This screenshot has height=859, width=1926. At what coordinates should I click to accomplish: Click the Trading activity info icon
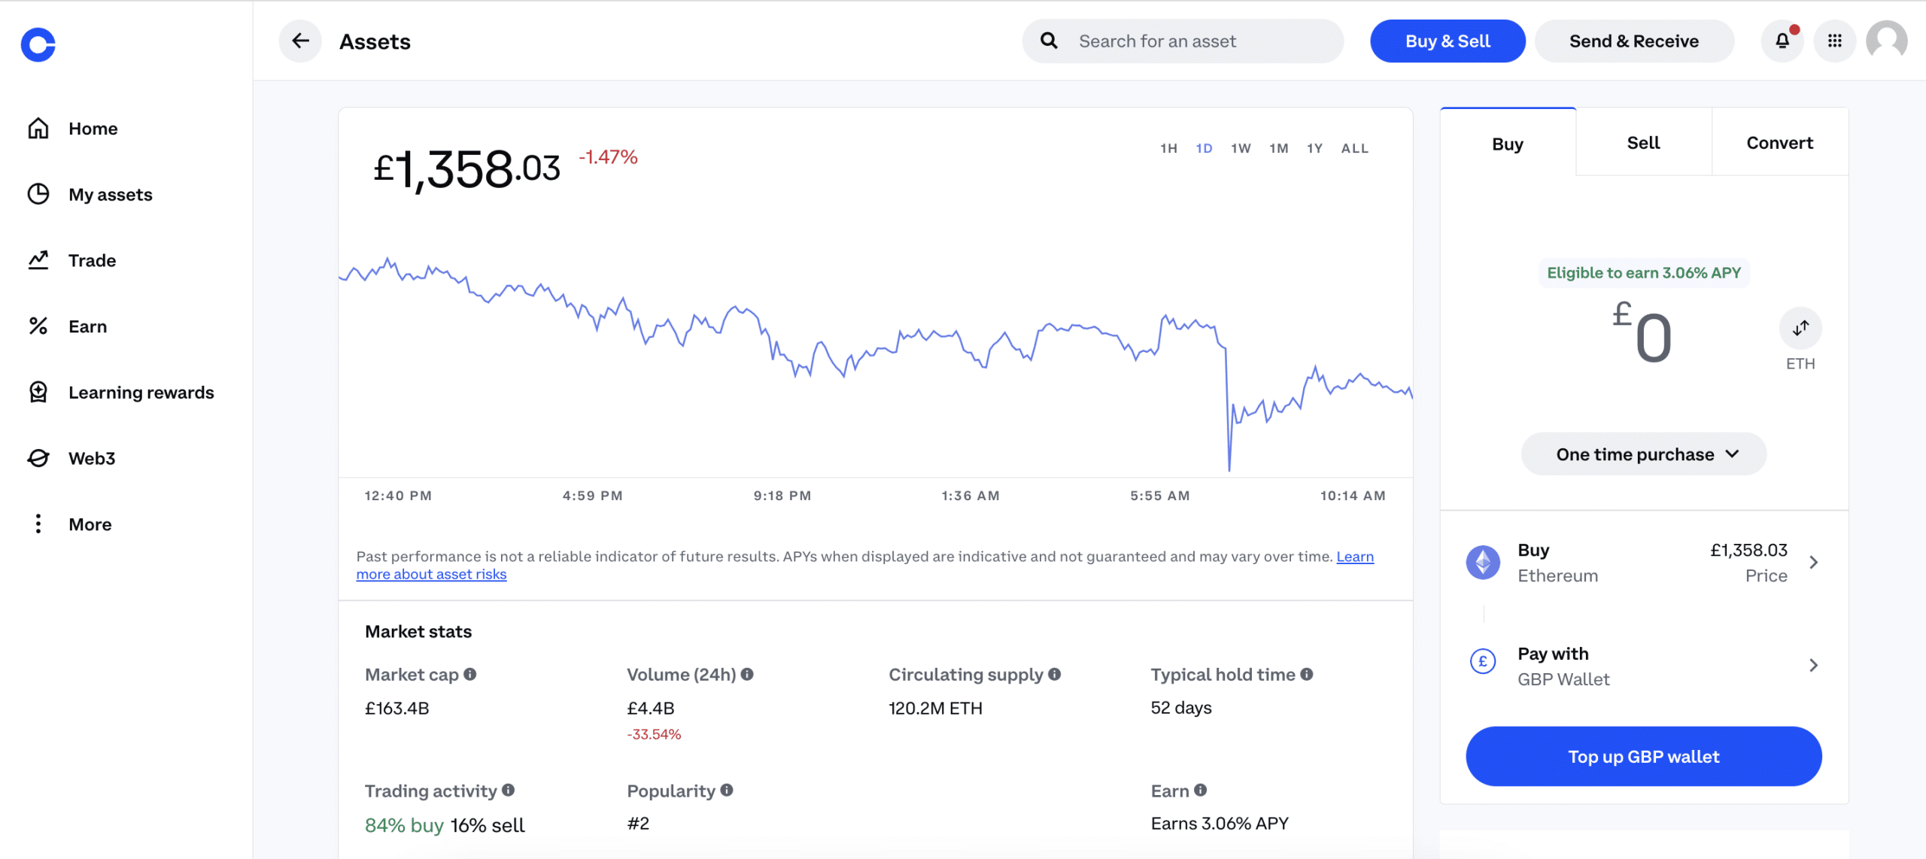(x=509, y=791)
